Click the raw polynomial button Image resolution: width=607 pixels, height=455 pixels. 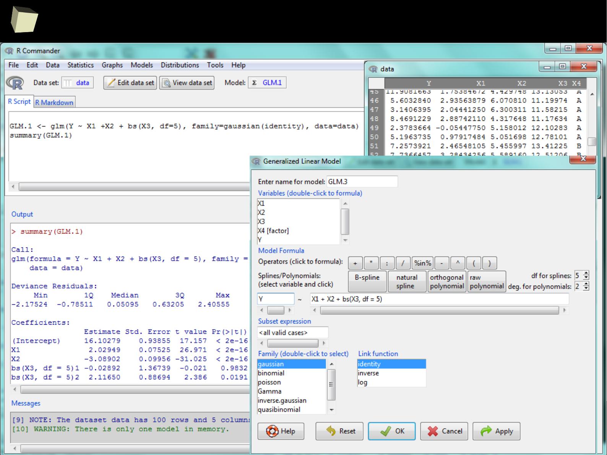point(487,281)
